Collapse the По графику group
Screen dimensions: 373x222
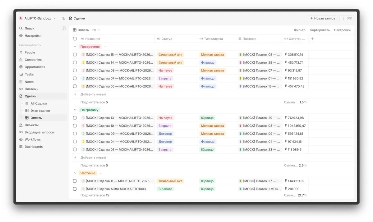(x=75, y=110)
